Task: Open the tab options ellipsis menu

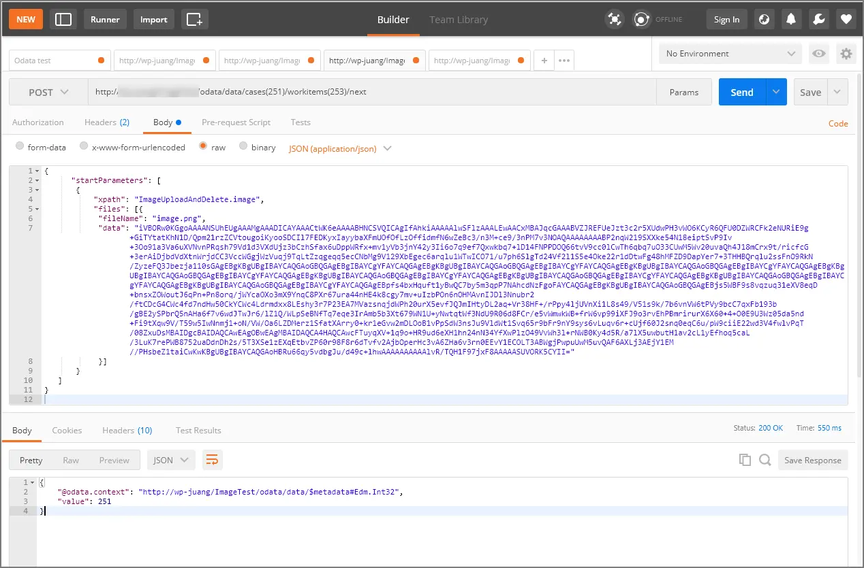Action: [564, 60]
